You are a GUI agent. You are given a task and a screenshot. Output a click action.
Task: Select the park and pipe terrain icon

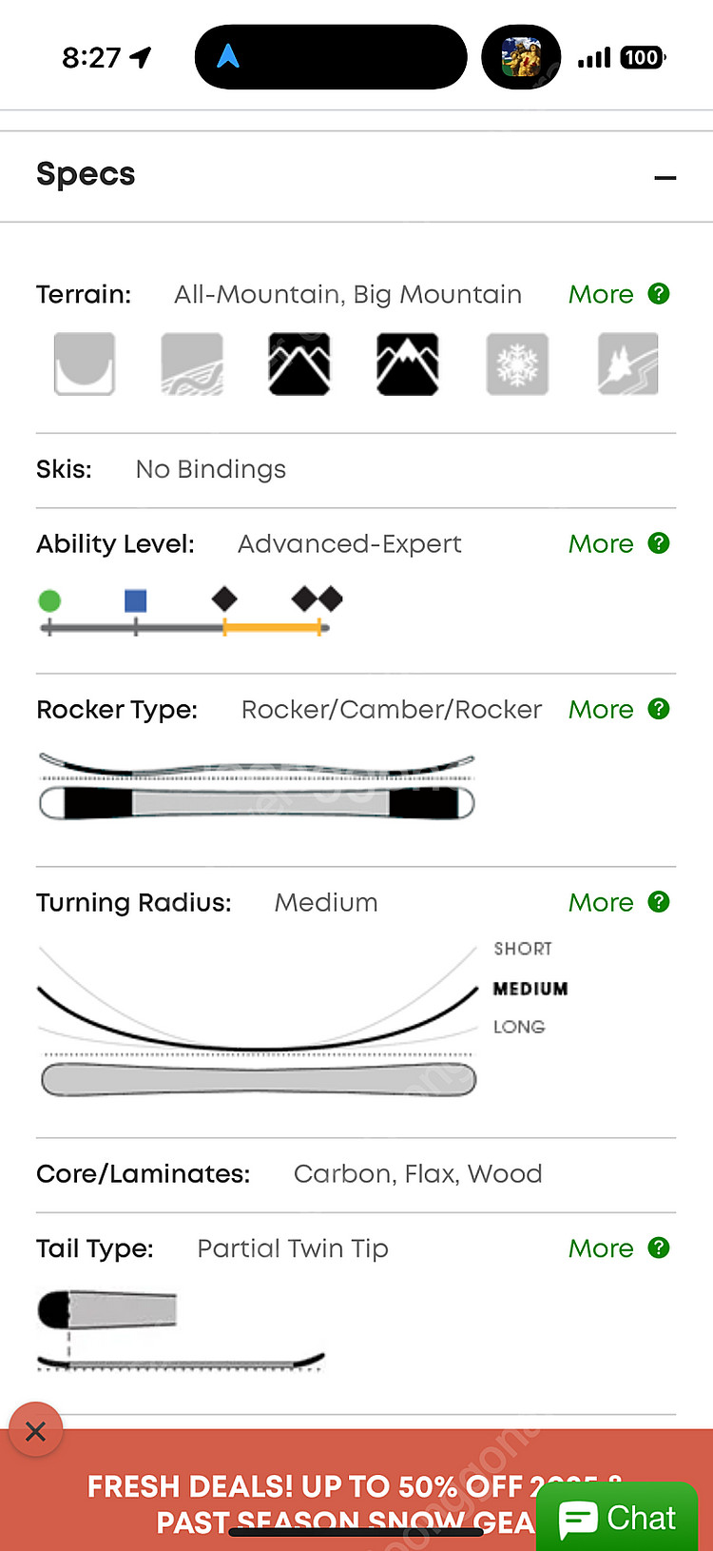pos(85,363)
